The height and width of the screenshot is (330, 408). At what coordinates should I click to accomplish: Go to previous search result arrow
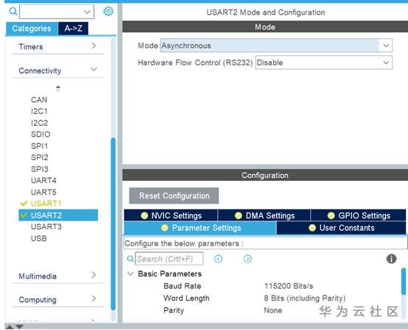click(218, 259)
